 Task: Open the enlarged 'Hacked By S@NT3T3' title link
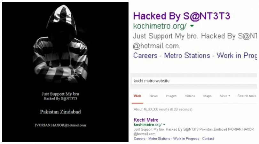click(x=182, y=16)
